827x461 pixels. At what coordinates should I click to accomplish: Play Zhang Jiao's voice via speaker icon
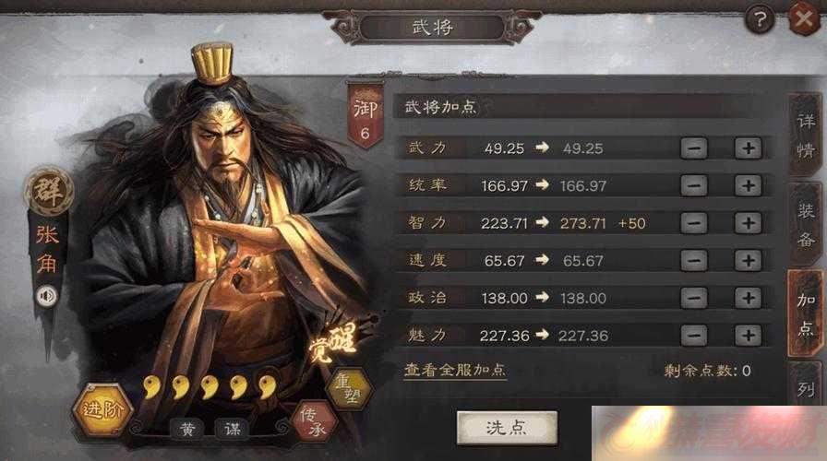(x=47, y=297)
